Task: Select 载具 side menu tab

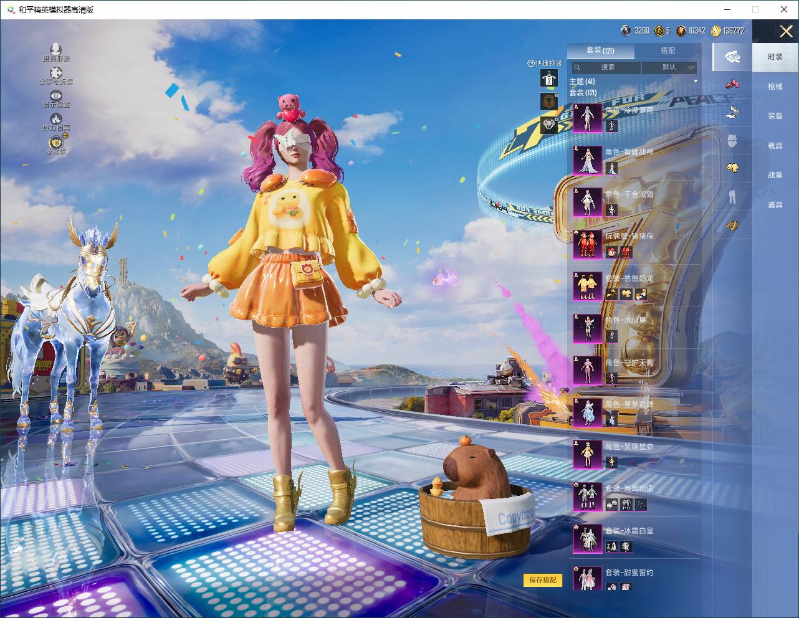Action: pos(775,146)
